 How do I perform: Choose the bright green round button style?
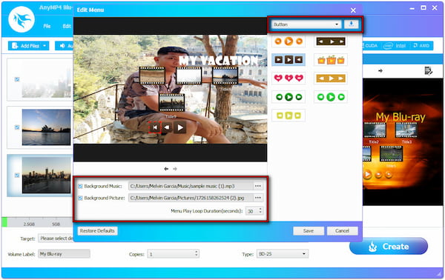click(331, 97)
